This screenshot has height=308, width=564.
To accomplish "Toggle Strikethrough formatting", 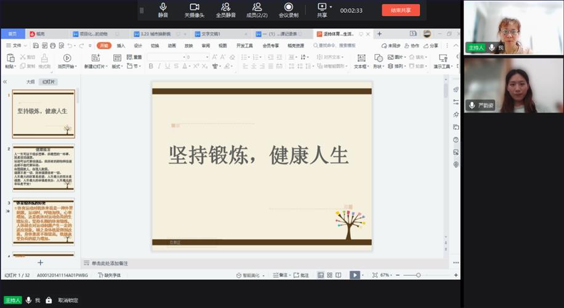I will 176,66.
